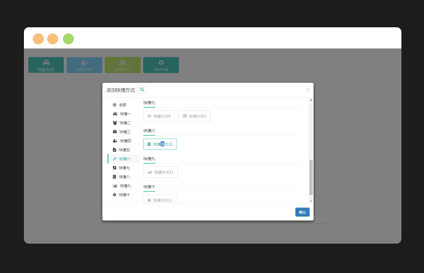Click the olive green taxi tile behind the dialog
The image size is (424, 273).
click(123, 65)
